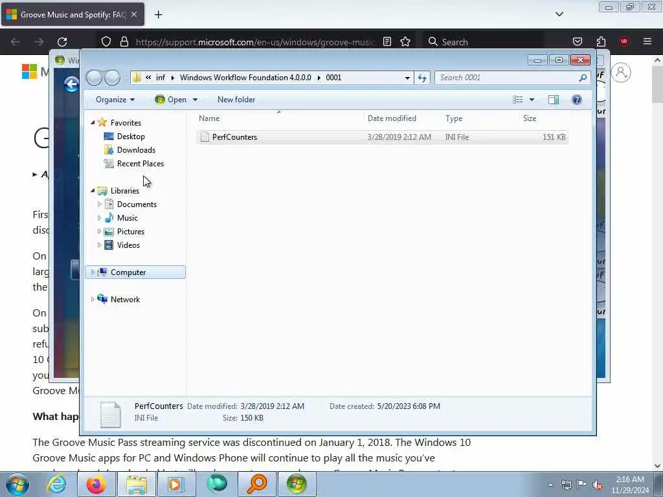Expand the Network tree node

93,300
